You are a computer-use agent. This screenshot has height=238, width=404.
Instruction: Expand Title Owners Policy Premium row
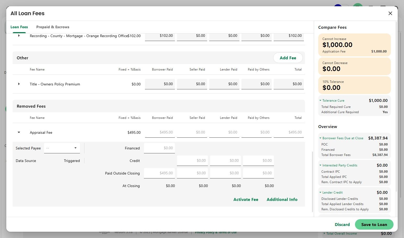19,84
